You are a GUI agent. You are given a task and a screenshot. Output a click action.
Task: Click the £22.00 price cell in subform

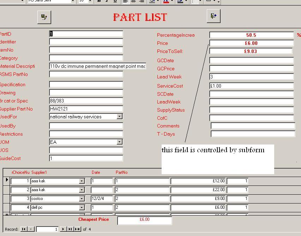click(x=198, y=190)
